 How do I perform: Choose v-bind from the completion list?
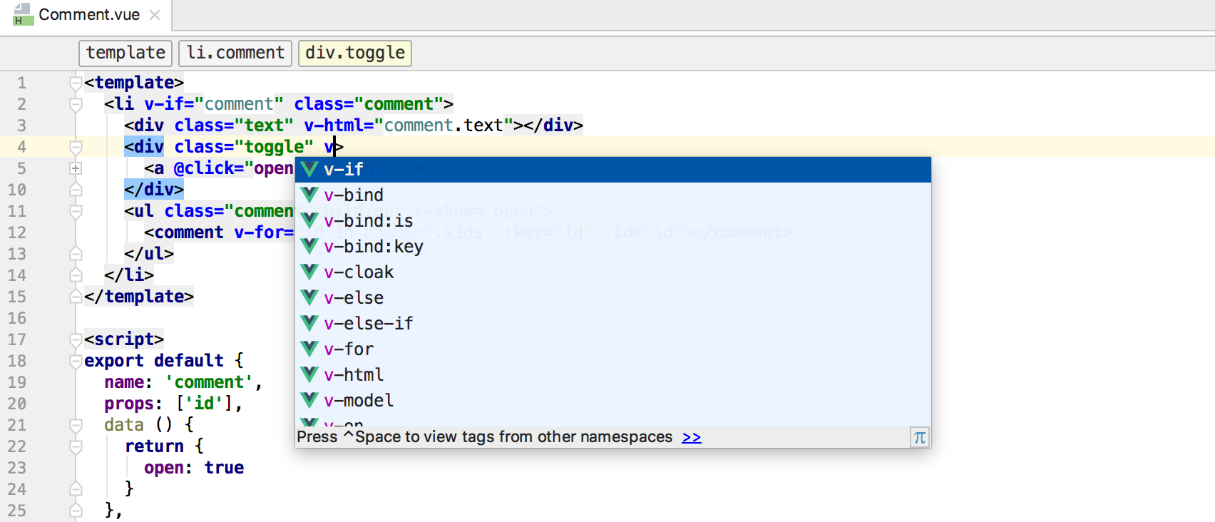613,195
